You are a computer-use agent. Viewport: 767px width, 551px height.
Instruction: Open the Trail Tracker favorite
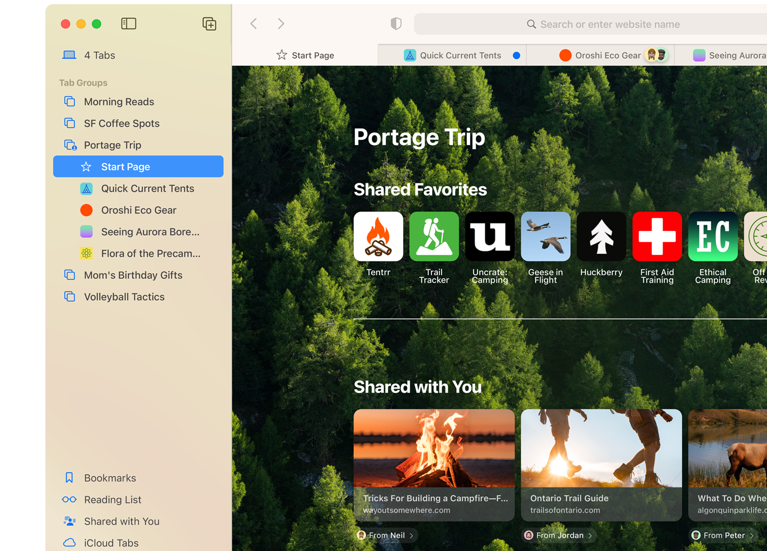pos(434,236)
